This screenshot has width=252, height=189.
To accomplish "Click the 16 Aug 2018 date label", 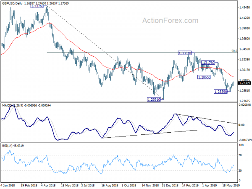I will (110, 185).
